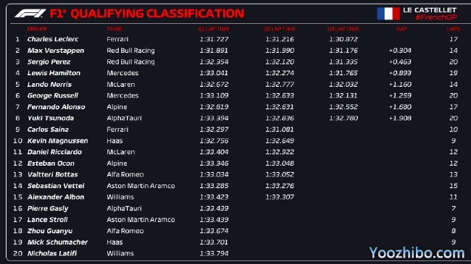
Task: Click the Q2 LAP TIME header
Action: click(280, 29)
